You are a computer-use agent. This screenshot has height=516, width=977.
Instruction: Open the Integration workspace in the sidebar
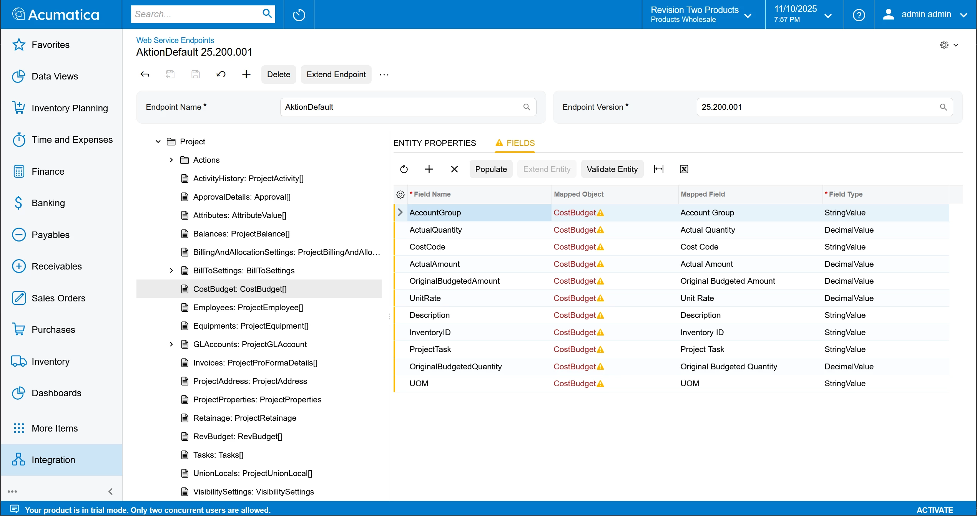point(53,460)
